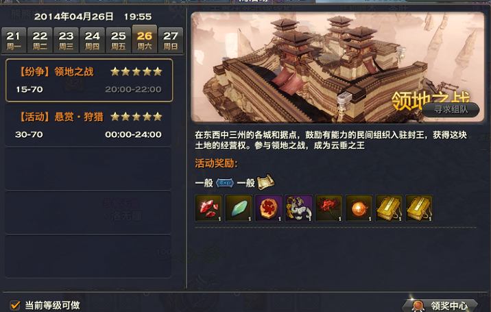Select the last golden book reward icon
Screen dimensions: 491x312
click(419, 208)
